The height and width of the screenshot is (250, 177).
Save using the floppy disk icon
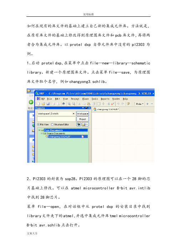pyautogui.click(x=48, y=104)
